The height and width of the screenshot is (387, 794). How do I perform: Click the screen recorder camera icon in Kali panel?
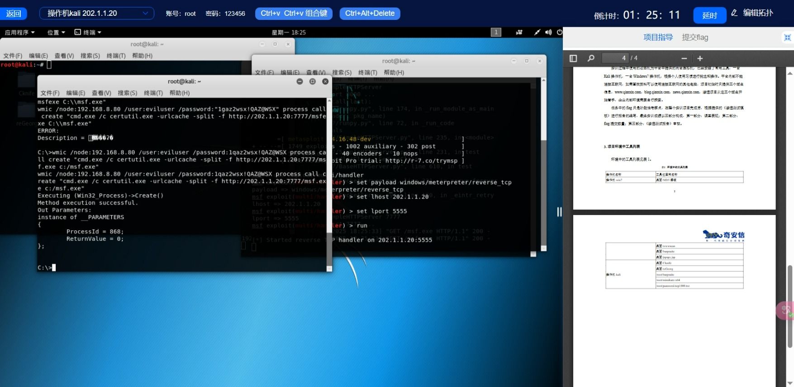(x=519, y=32)
